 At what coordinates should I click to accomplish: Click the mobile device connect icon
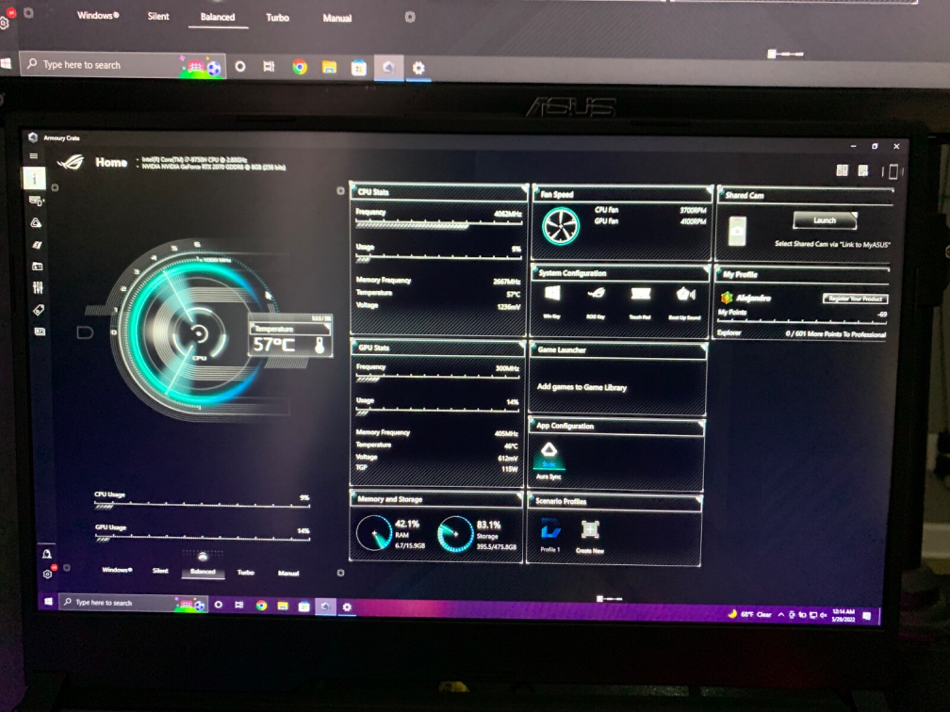[893, 171]
